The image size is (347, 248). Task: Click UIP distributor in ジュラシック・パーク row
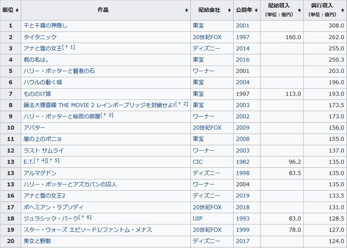[198, 218]
